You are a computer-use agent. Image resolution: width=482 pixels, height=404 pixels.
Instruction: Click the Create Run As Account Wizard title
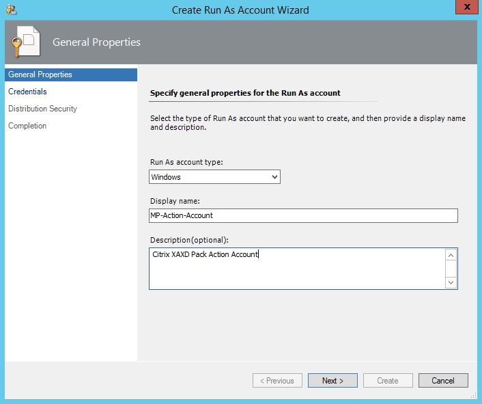tap(240, 10)
